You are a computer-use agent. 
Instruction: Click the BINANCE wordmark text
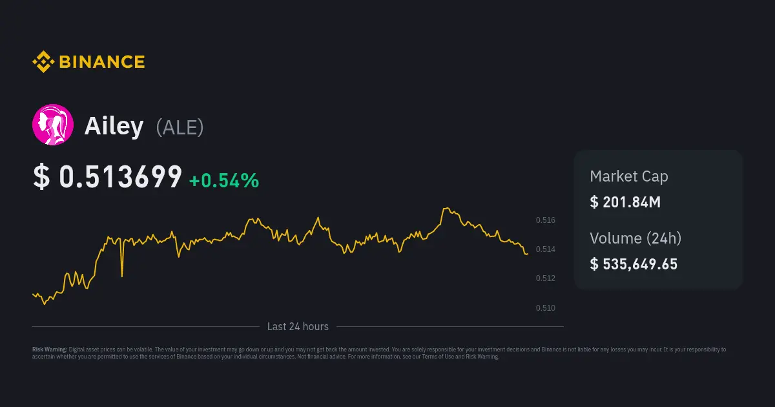click(102, 62)
